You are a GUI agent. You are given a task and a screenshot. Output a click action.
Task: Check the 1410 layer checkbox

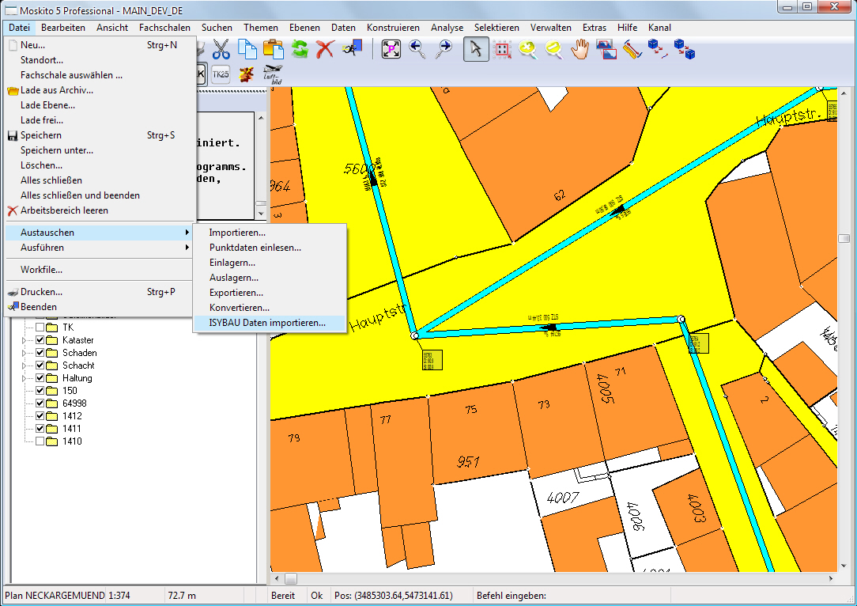pyautogui.click(x=40, y=441)
